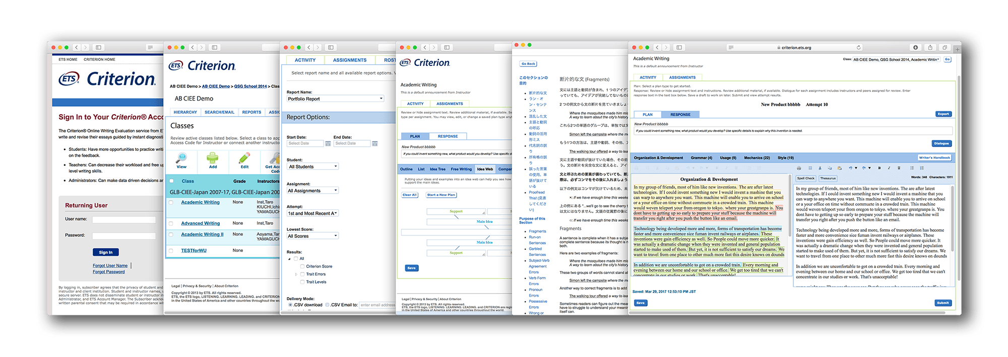
Task: Toggle bold formatting in essay editor
Action: [879, 168]
